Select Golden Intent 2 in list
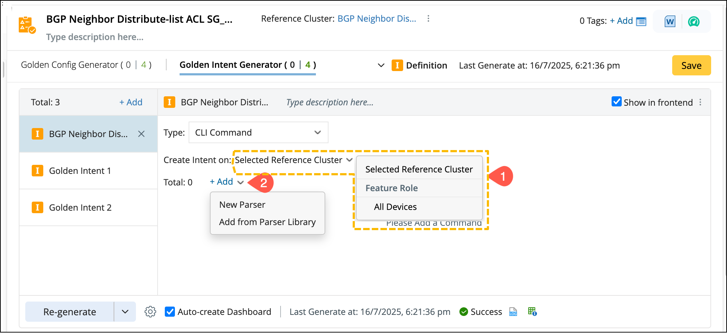 click(x=80, y=208)
